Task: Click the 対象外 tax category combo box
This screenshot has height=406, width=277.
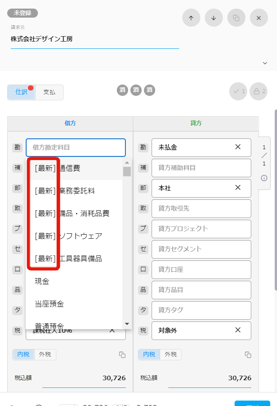Action: coord(201,330)
